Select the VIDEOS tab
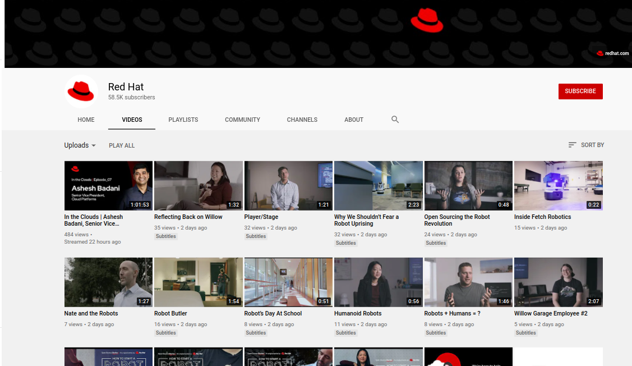The width and height of the screenshot is (632, 366). click(x=132, y=120)
